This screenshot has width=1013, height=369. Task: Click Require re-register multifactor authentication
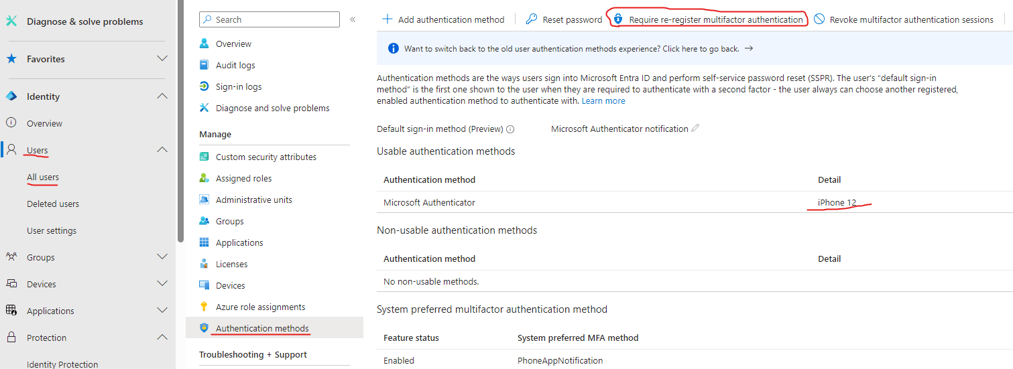click(x=708, y=19)
